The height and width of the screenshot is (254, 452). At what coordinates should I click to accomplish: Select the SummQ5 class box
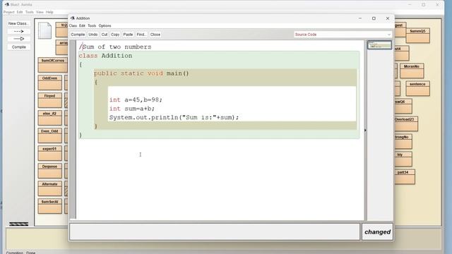pyautogui.click(x=417, y=35)
